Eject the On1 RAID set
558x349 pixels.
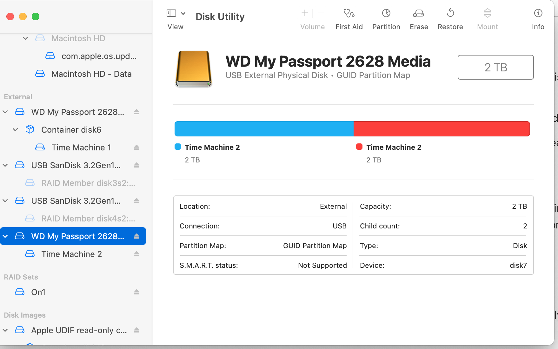(x=136, y=292)
